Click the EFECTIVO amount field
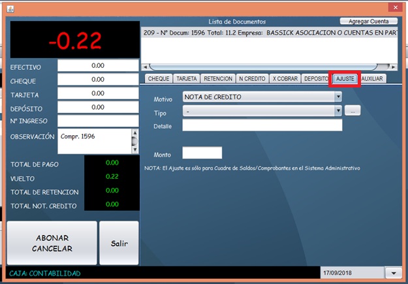 coord(98,66)
